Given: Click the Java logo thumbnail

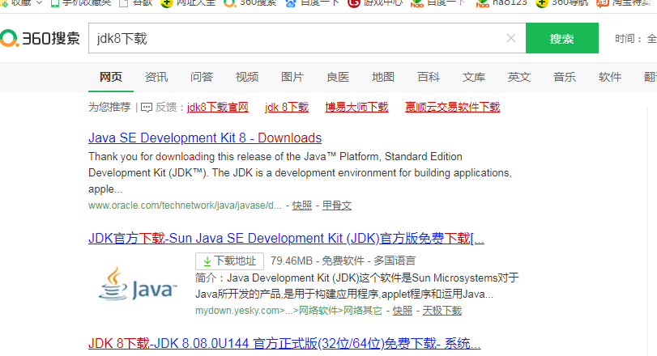Looking at the screenshot, I should point(138,284).
